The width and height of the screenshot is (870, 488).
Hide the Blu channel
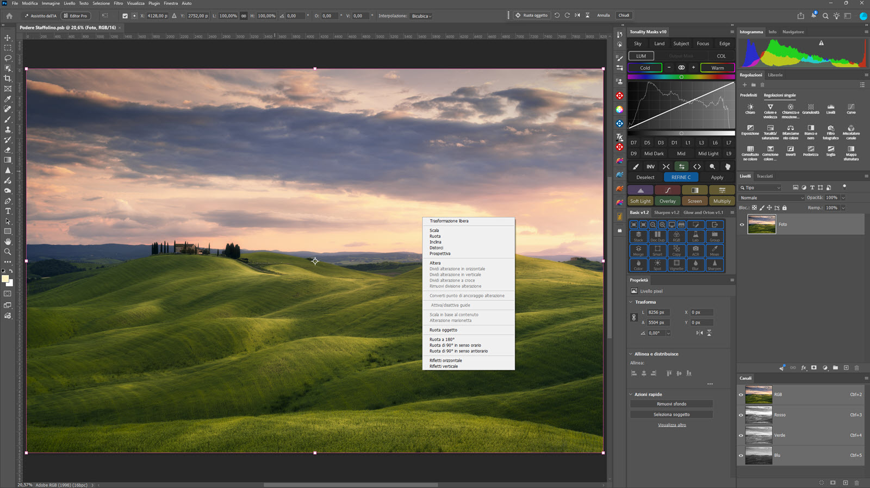[x=741, y=455]
